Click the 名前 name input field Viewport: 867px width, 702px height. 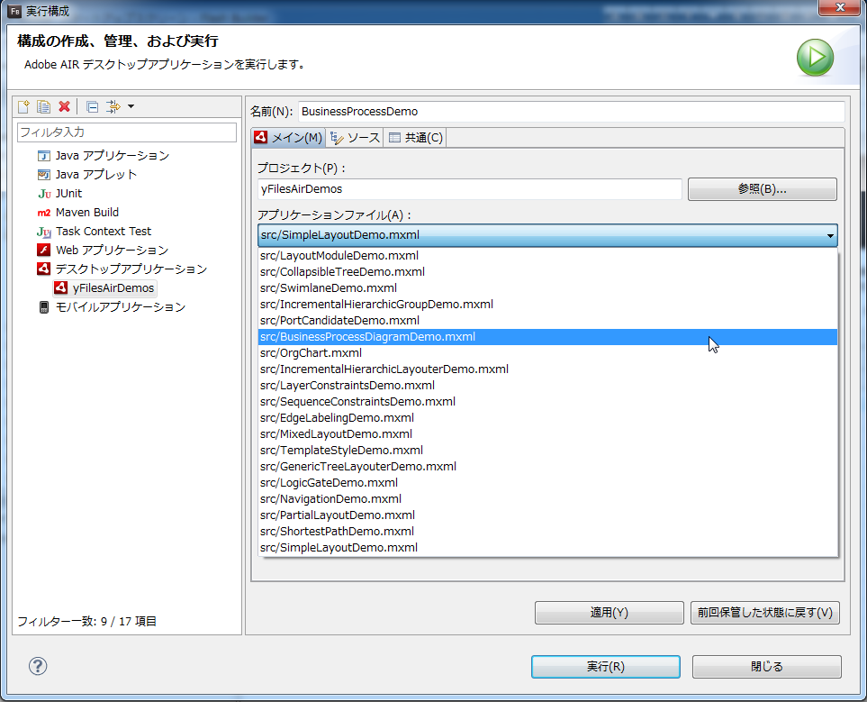[571, 111]
